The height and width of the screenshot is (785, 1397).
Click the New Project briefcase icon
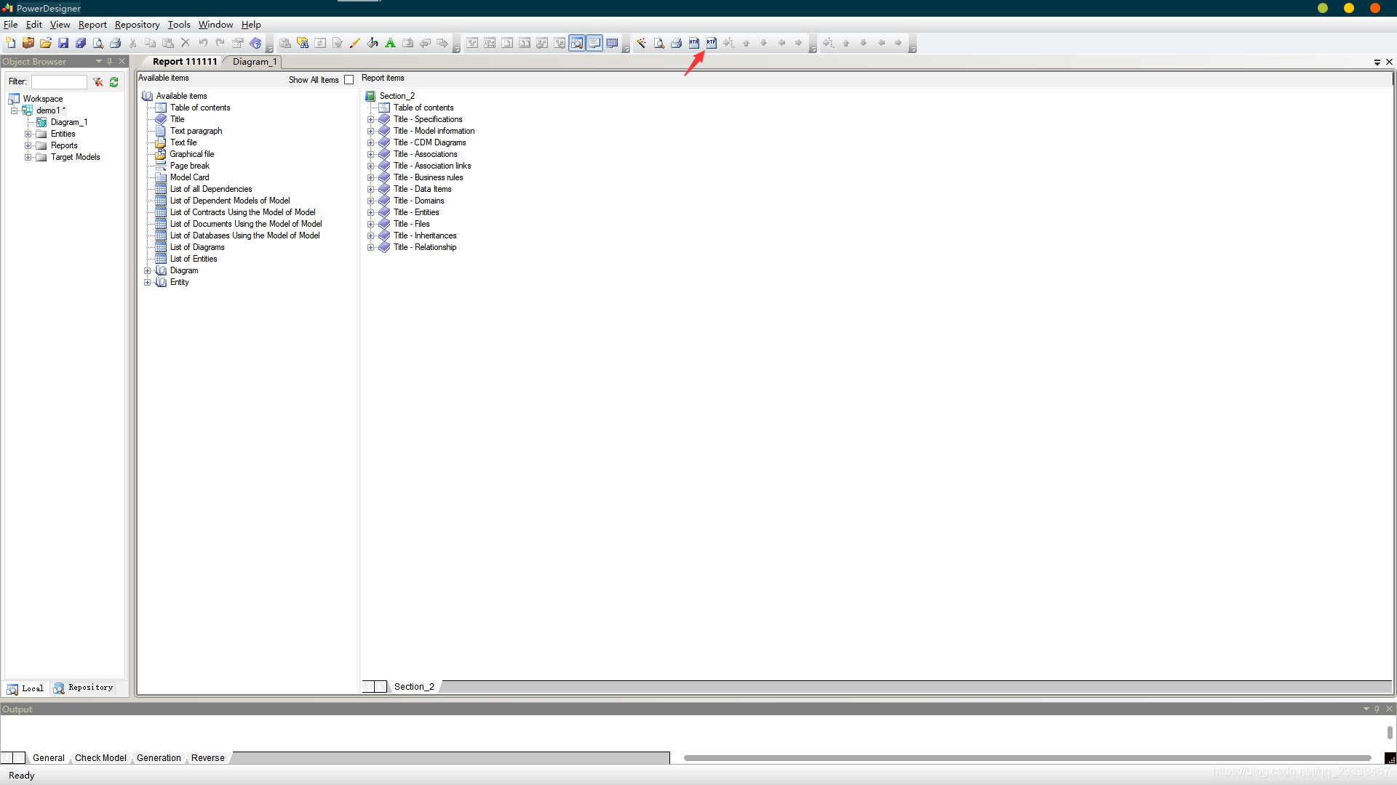tap(28, 44)
